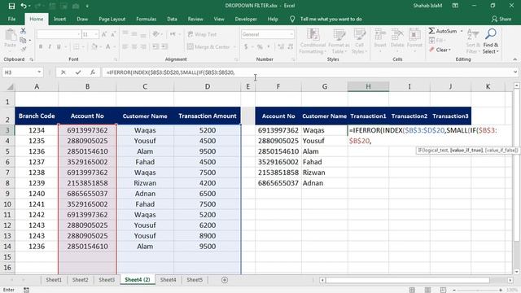Click Decrease Font Size icon
The height and width of the screenshot is (293, 521).
(113, 34)
